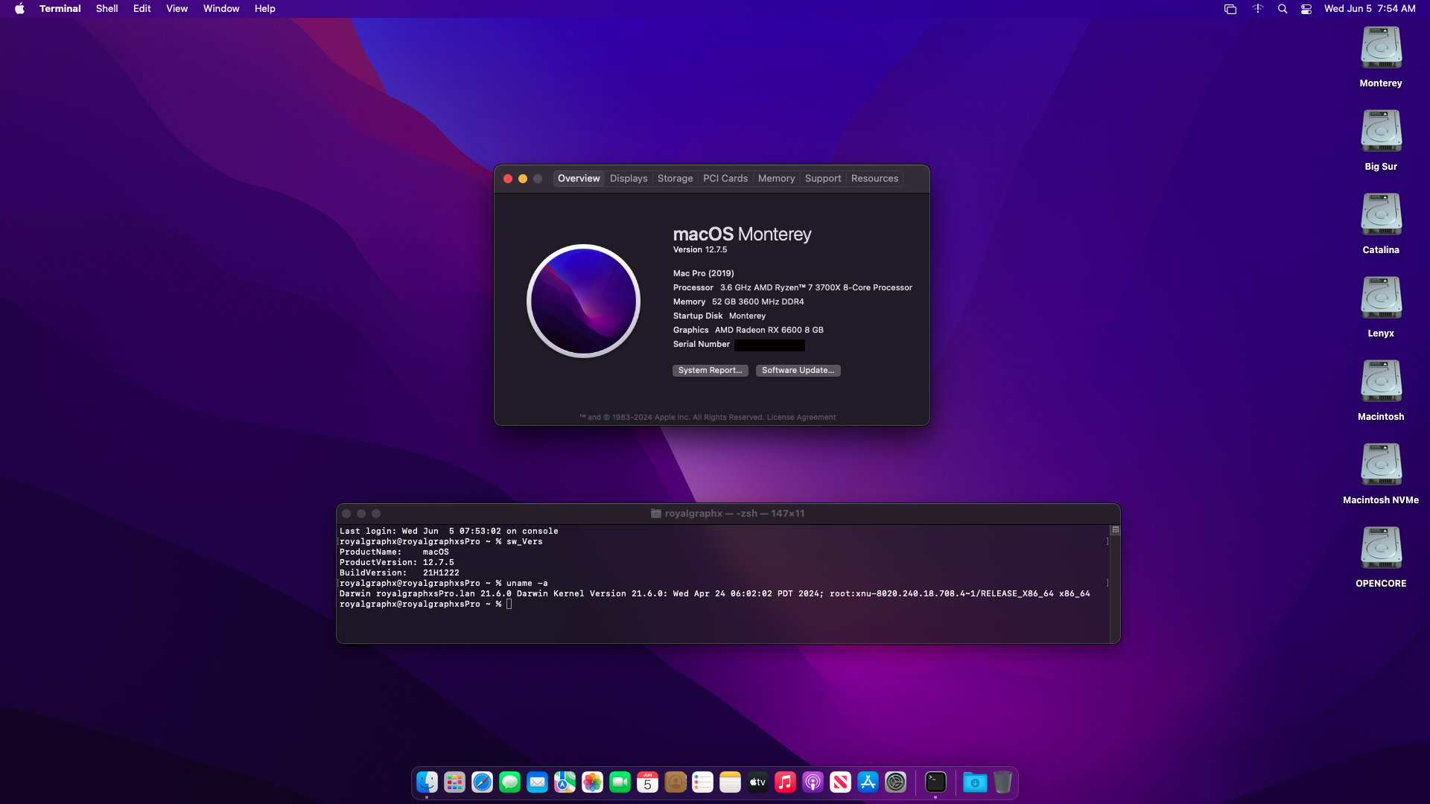Click the Version 12.7.5 text

(700, 250)
